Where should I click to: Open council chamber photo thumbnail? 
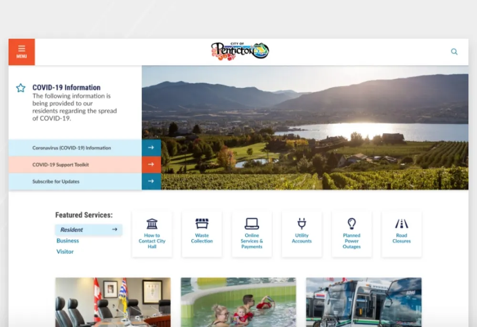[x=113, y=302]
